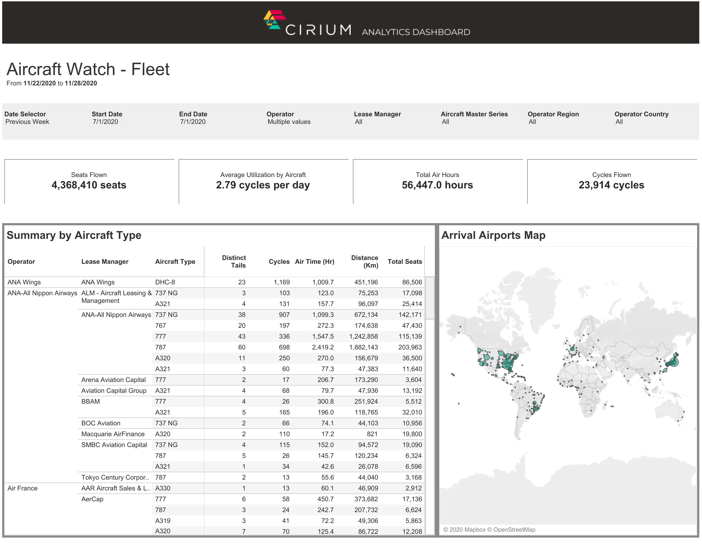Select the Seats Flown KPI card
The image size is (702, 546).
pos(89,181)
